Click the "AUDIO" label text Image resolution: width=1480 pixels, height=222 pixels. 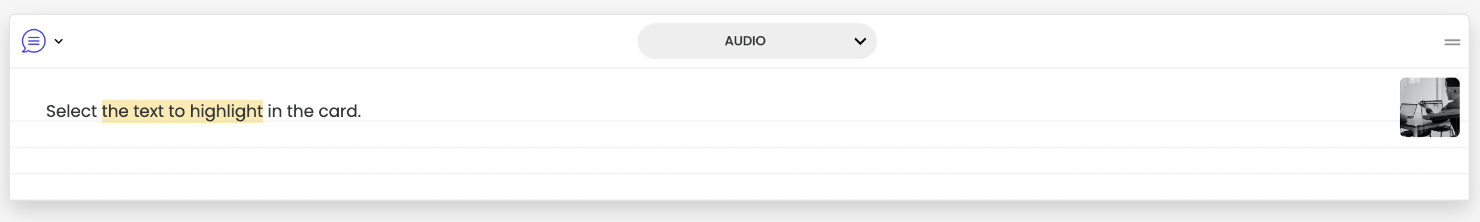tap(745, 41)
